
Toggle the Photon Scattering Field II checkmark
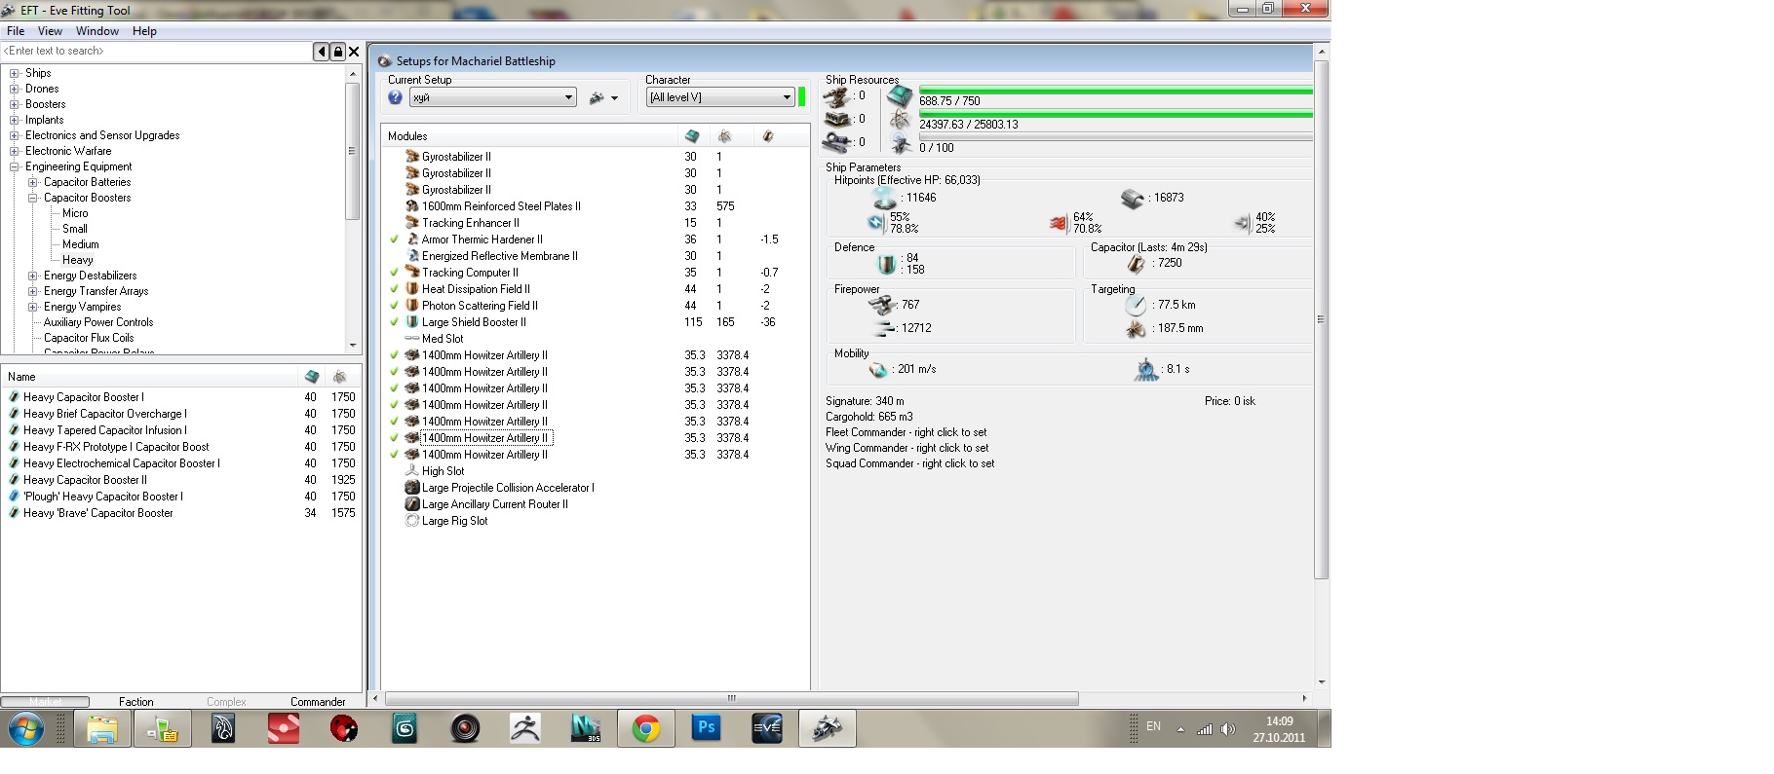pos(394,306)
